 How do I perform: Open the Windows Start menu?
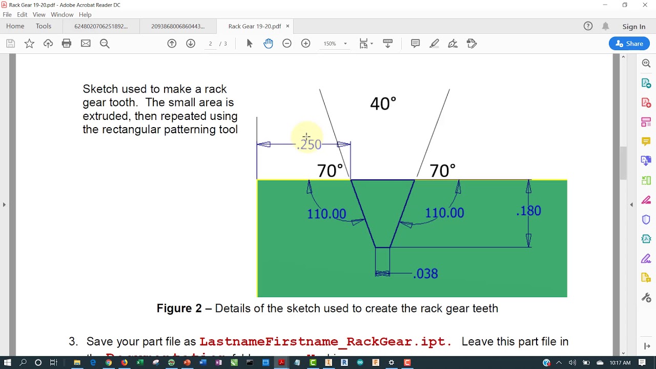[x=8, y=362]
